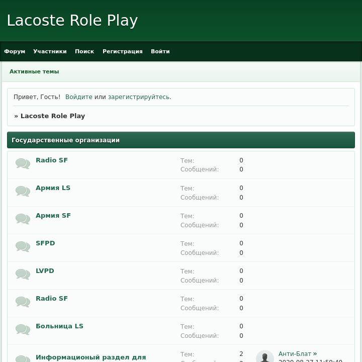Click the зарегистрируйтесь link
This screenshot has width=362, height=362.
(x=139, y=97)
